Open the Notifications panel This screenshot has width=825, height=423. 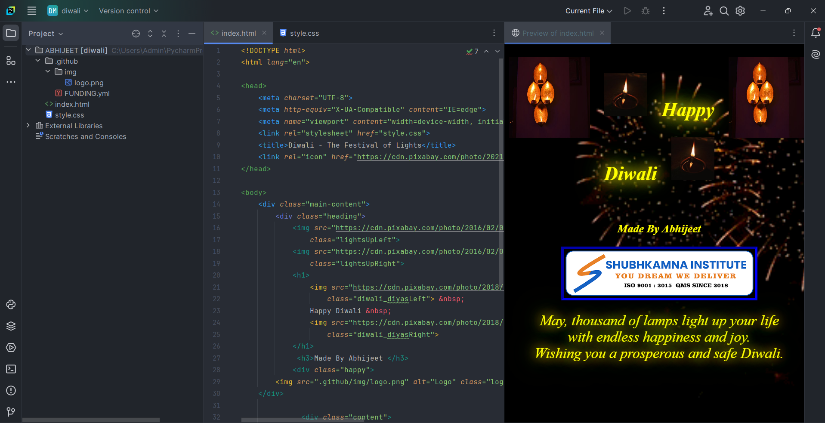coord(816,33)
